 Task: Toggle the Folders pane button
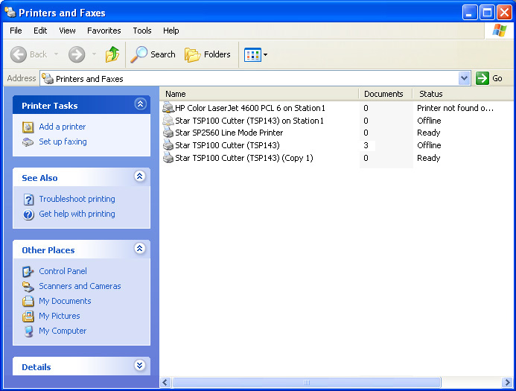tap(207, 54)
